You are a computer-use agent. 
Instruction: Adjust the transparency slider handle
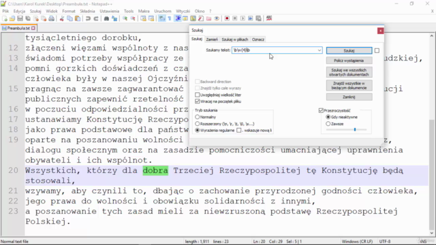(x=355, y=129)
